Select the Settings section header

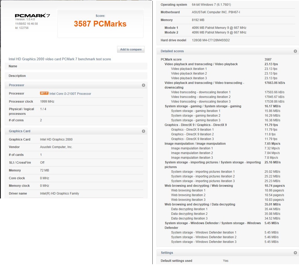(228, 253)
